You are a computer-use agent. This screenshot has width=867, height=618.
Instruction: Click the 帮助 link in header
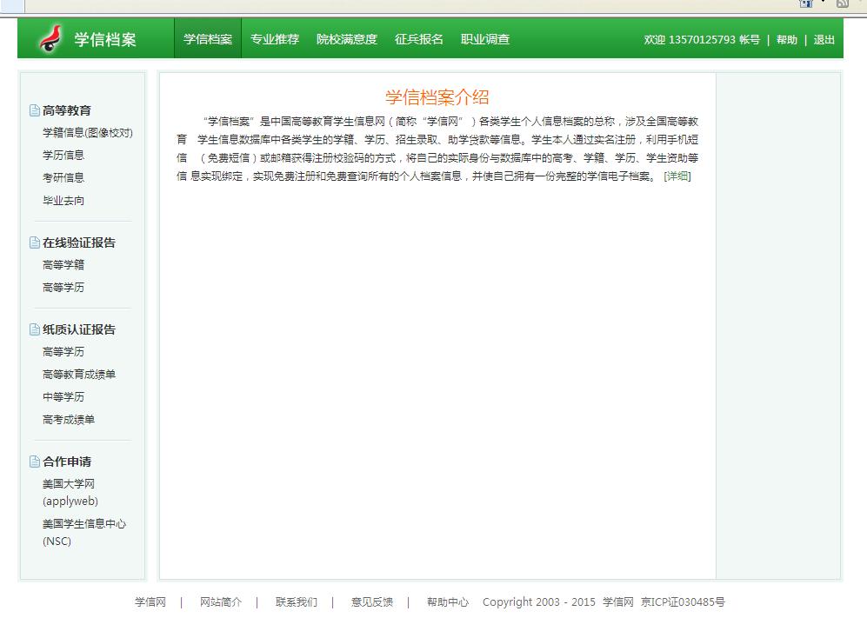[x=787, y=40]
